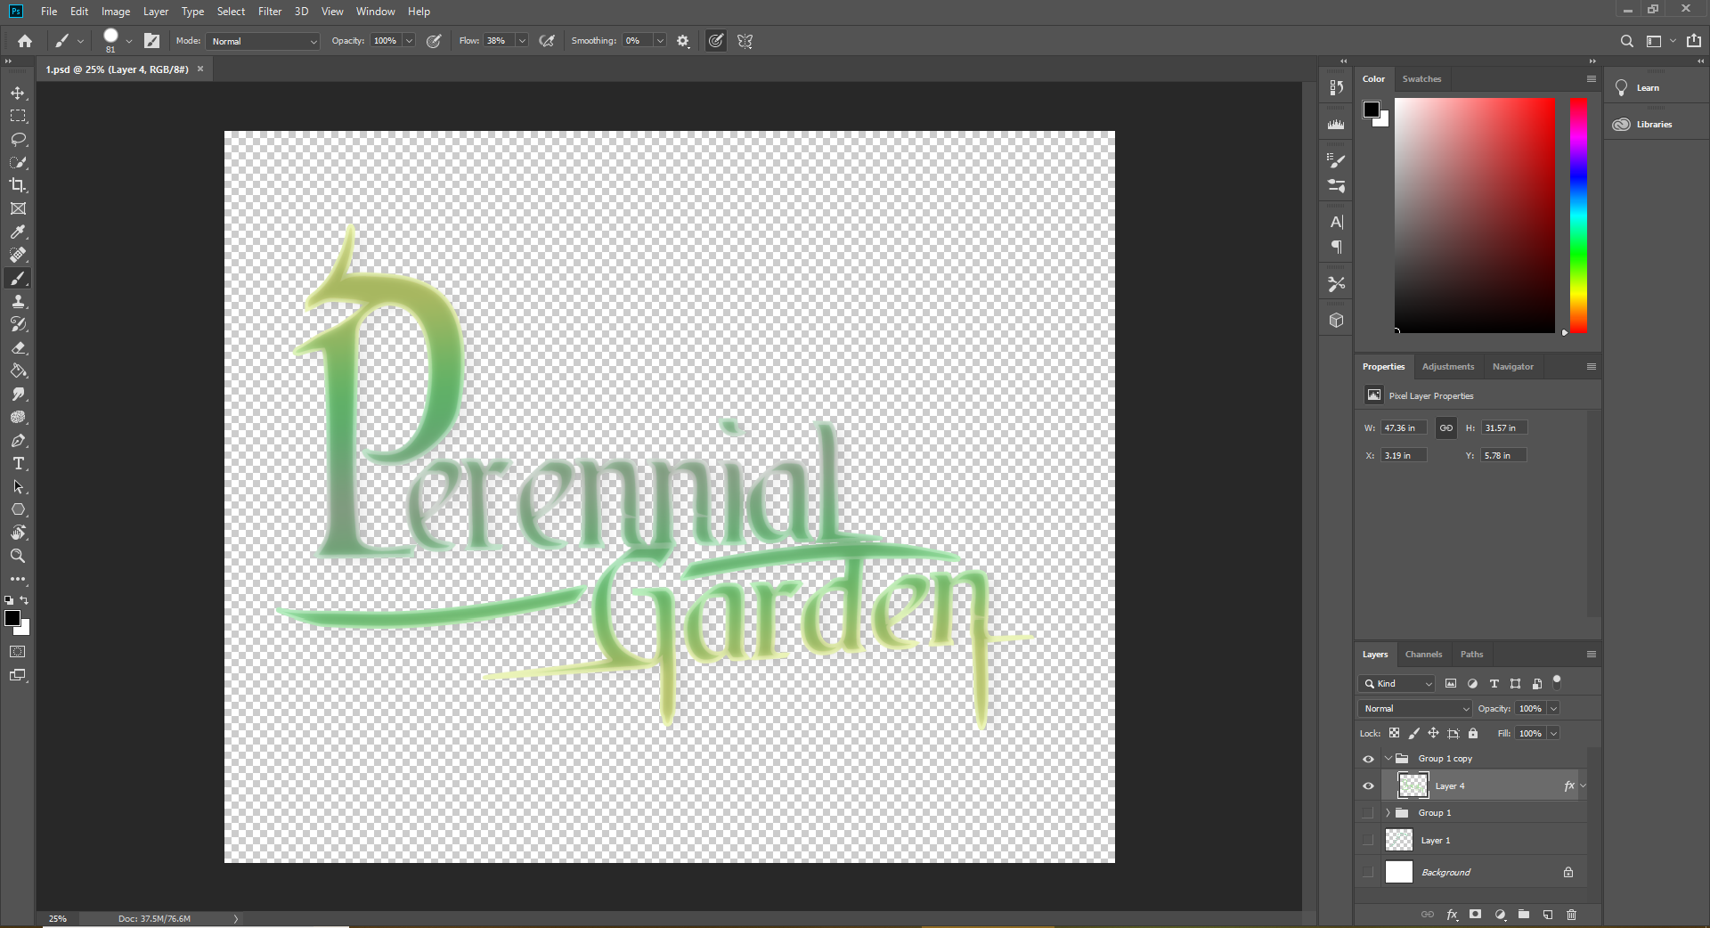Click the W width input field

tap(1405, 428)
